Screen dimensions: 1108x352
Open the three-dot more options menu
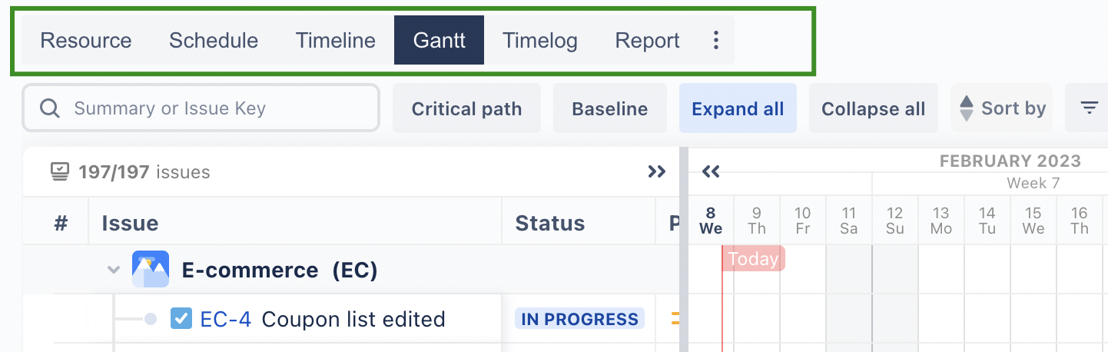tap(715, 40)
